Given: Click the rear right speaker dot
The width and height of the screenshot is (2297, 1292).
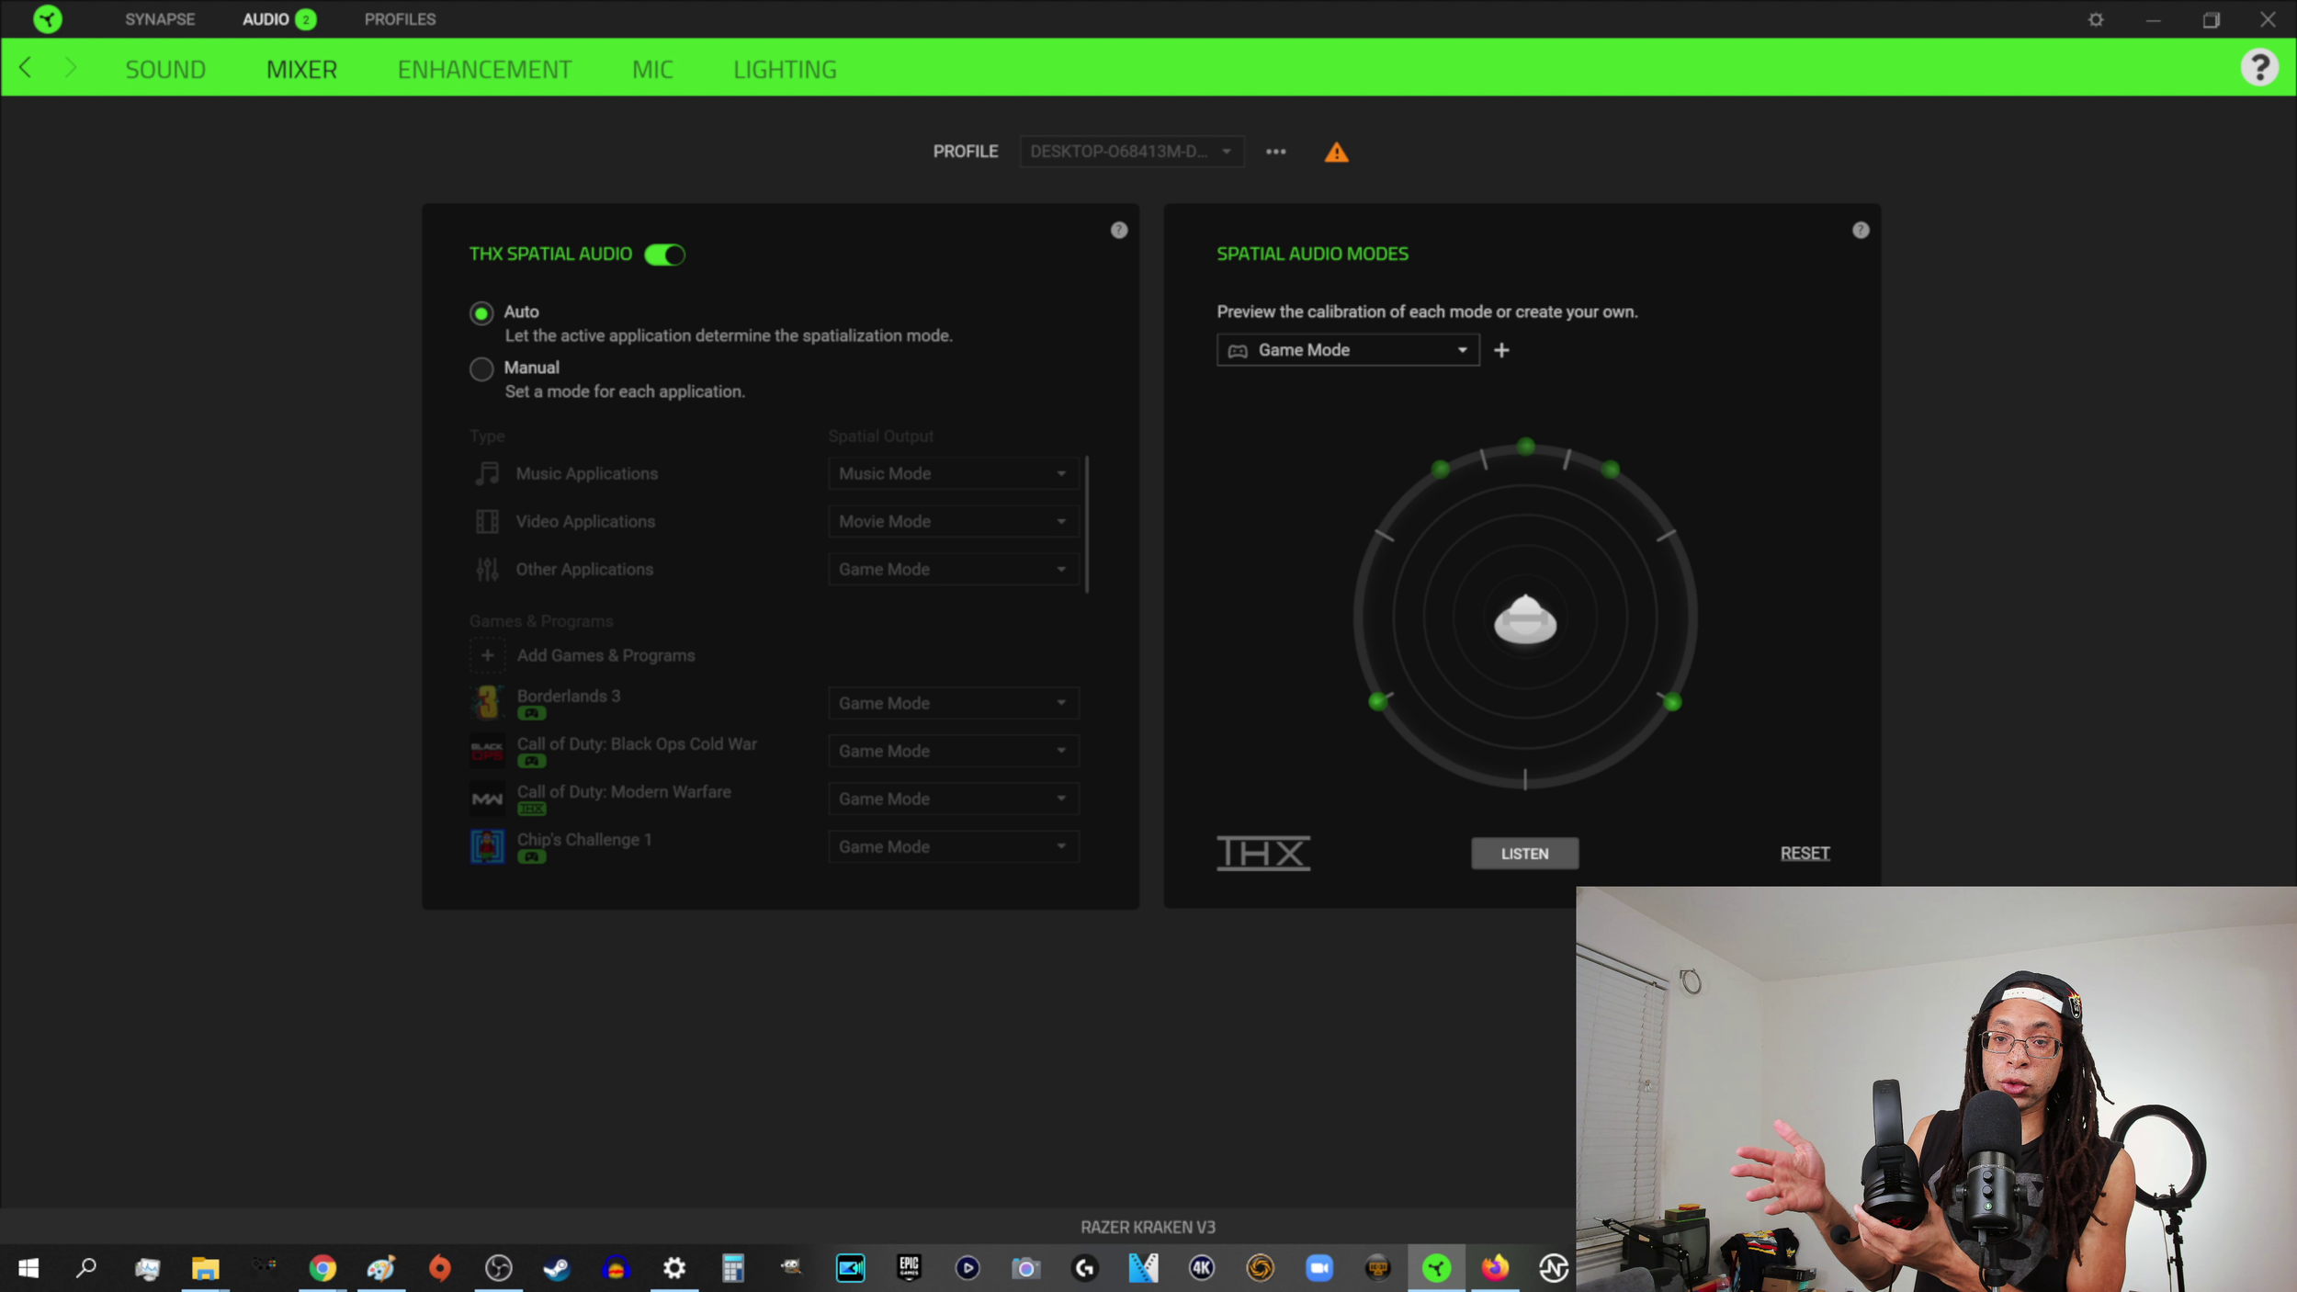Looking at the screenshot, I should tap(1672, 703).
